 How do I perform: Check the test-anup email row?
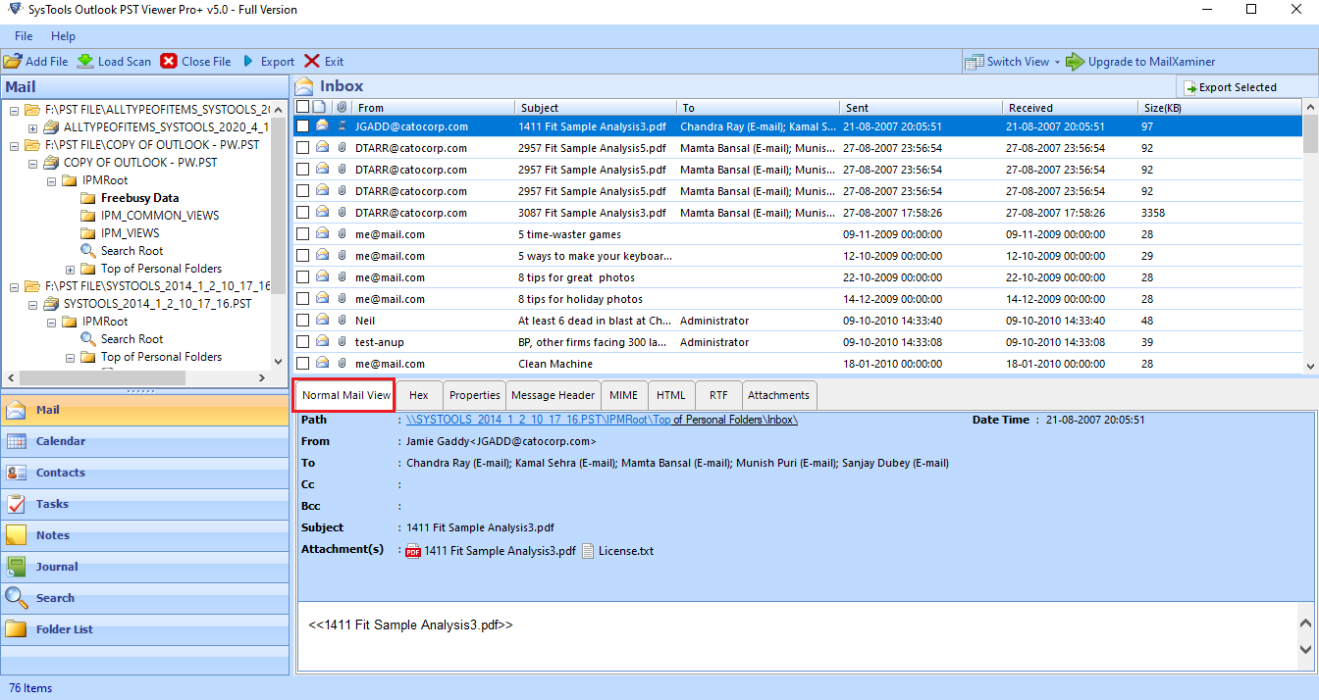pyautogui.click(x=303, y=342)
